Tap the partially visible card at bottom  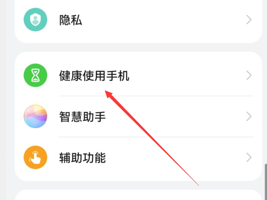(138, 195)
